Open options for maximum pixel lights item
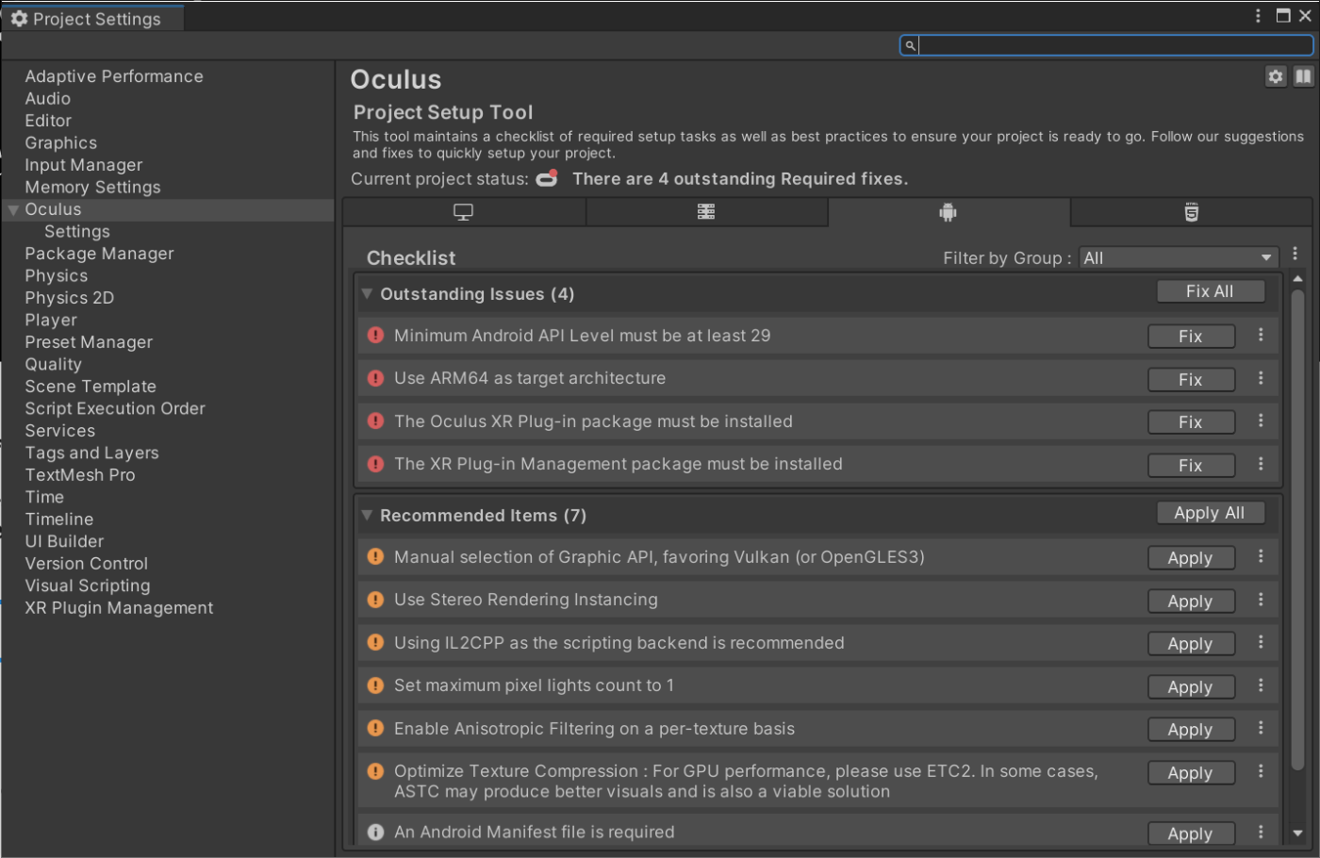Image resolution: width=1320 pixels, height=858 pixels. (x=1261, y=685)
